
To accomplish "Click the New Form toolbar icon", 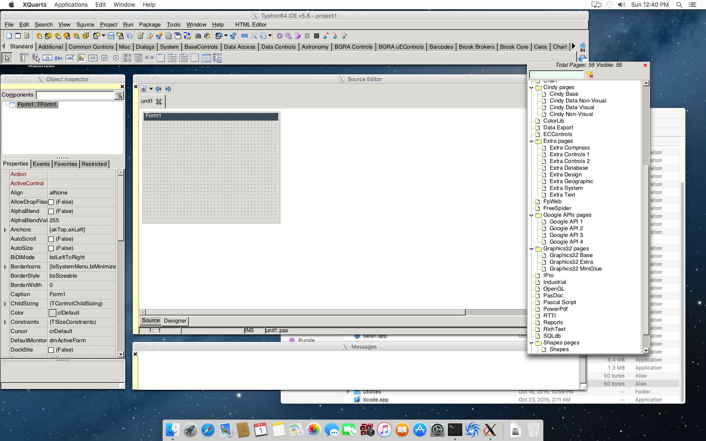I will pos(18,36).
